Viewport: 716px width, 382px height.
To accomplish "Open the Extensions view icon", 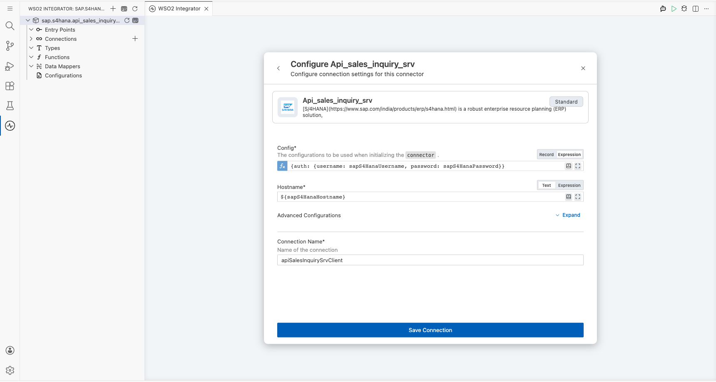I will pos(10,86).
